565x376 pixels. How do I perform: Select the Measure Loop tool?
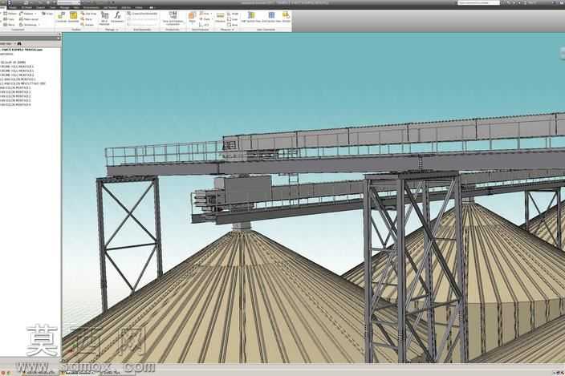(233, 19)
